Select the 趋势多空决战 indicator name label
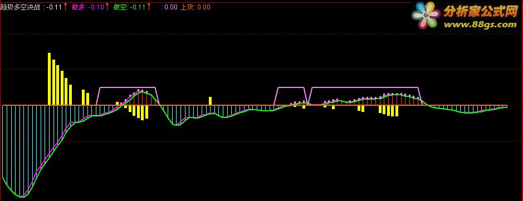Screen dimensions: 523x201 pos(21,7)
